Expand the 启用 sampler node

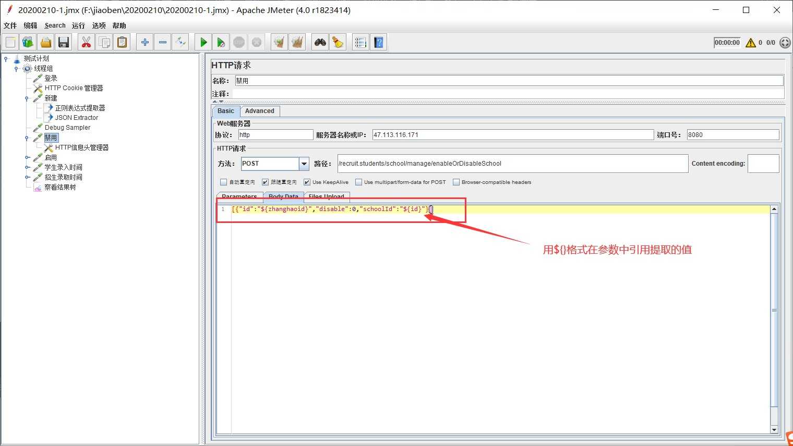pyautogui.click(x=27, y=157)
